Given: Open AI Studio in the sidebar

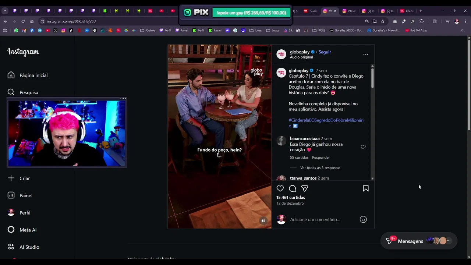Looking at the screenshot, I should pyautogui.click(x=23, y=247).
